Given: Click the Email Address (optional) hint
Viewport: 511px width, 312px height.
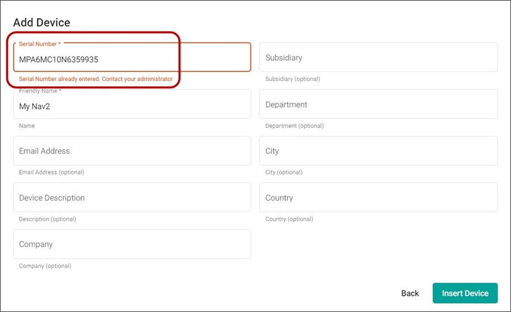Looking at the screenshot, I should click(52, 172).
